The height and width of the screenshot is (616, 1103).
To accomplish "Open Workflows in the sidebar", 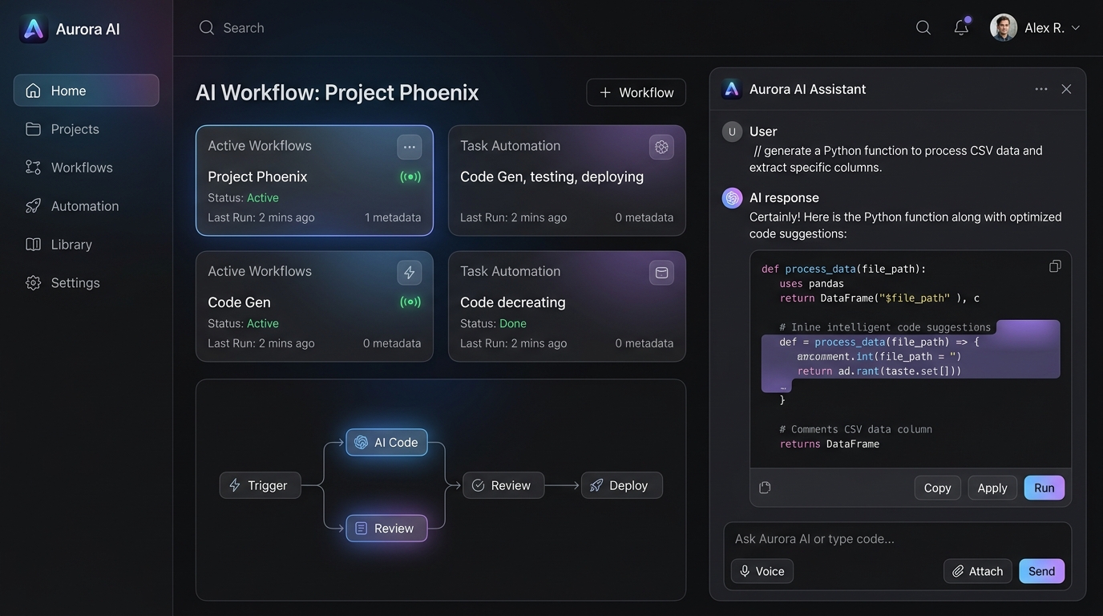I will [87, 168].
